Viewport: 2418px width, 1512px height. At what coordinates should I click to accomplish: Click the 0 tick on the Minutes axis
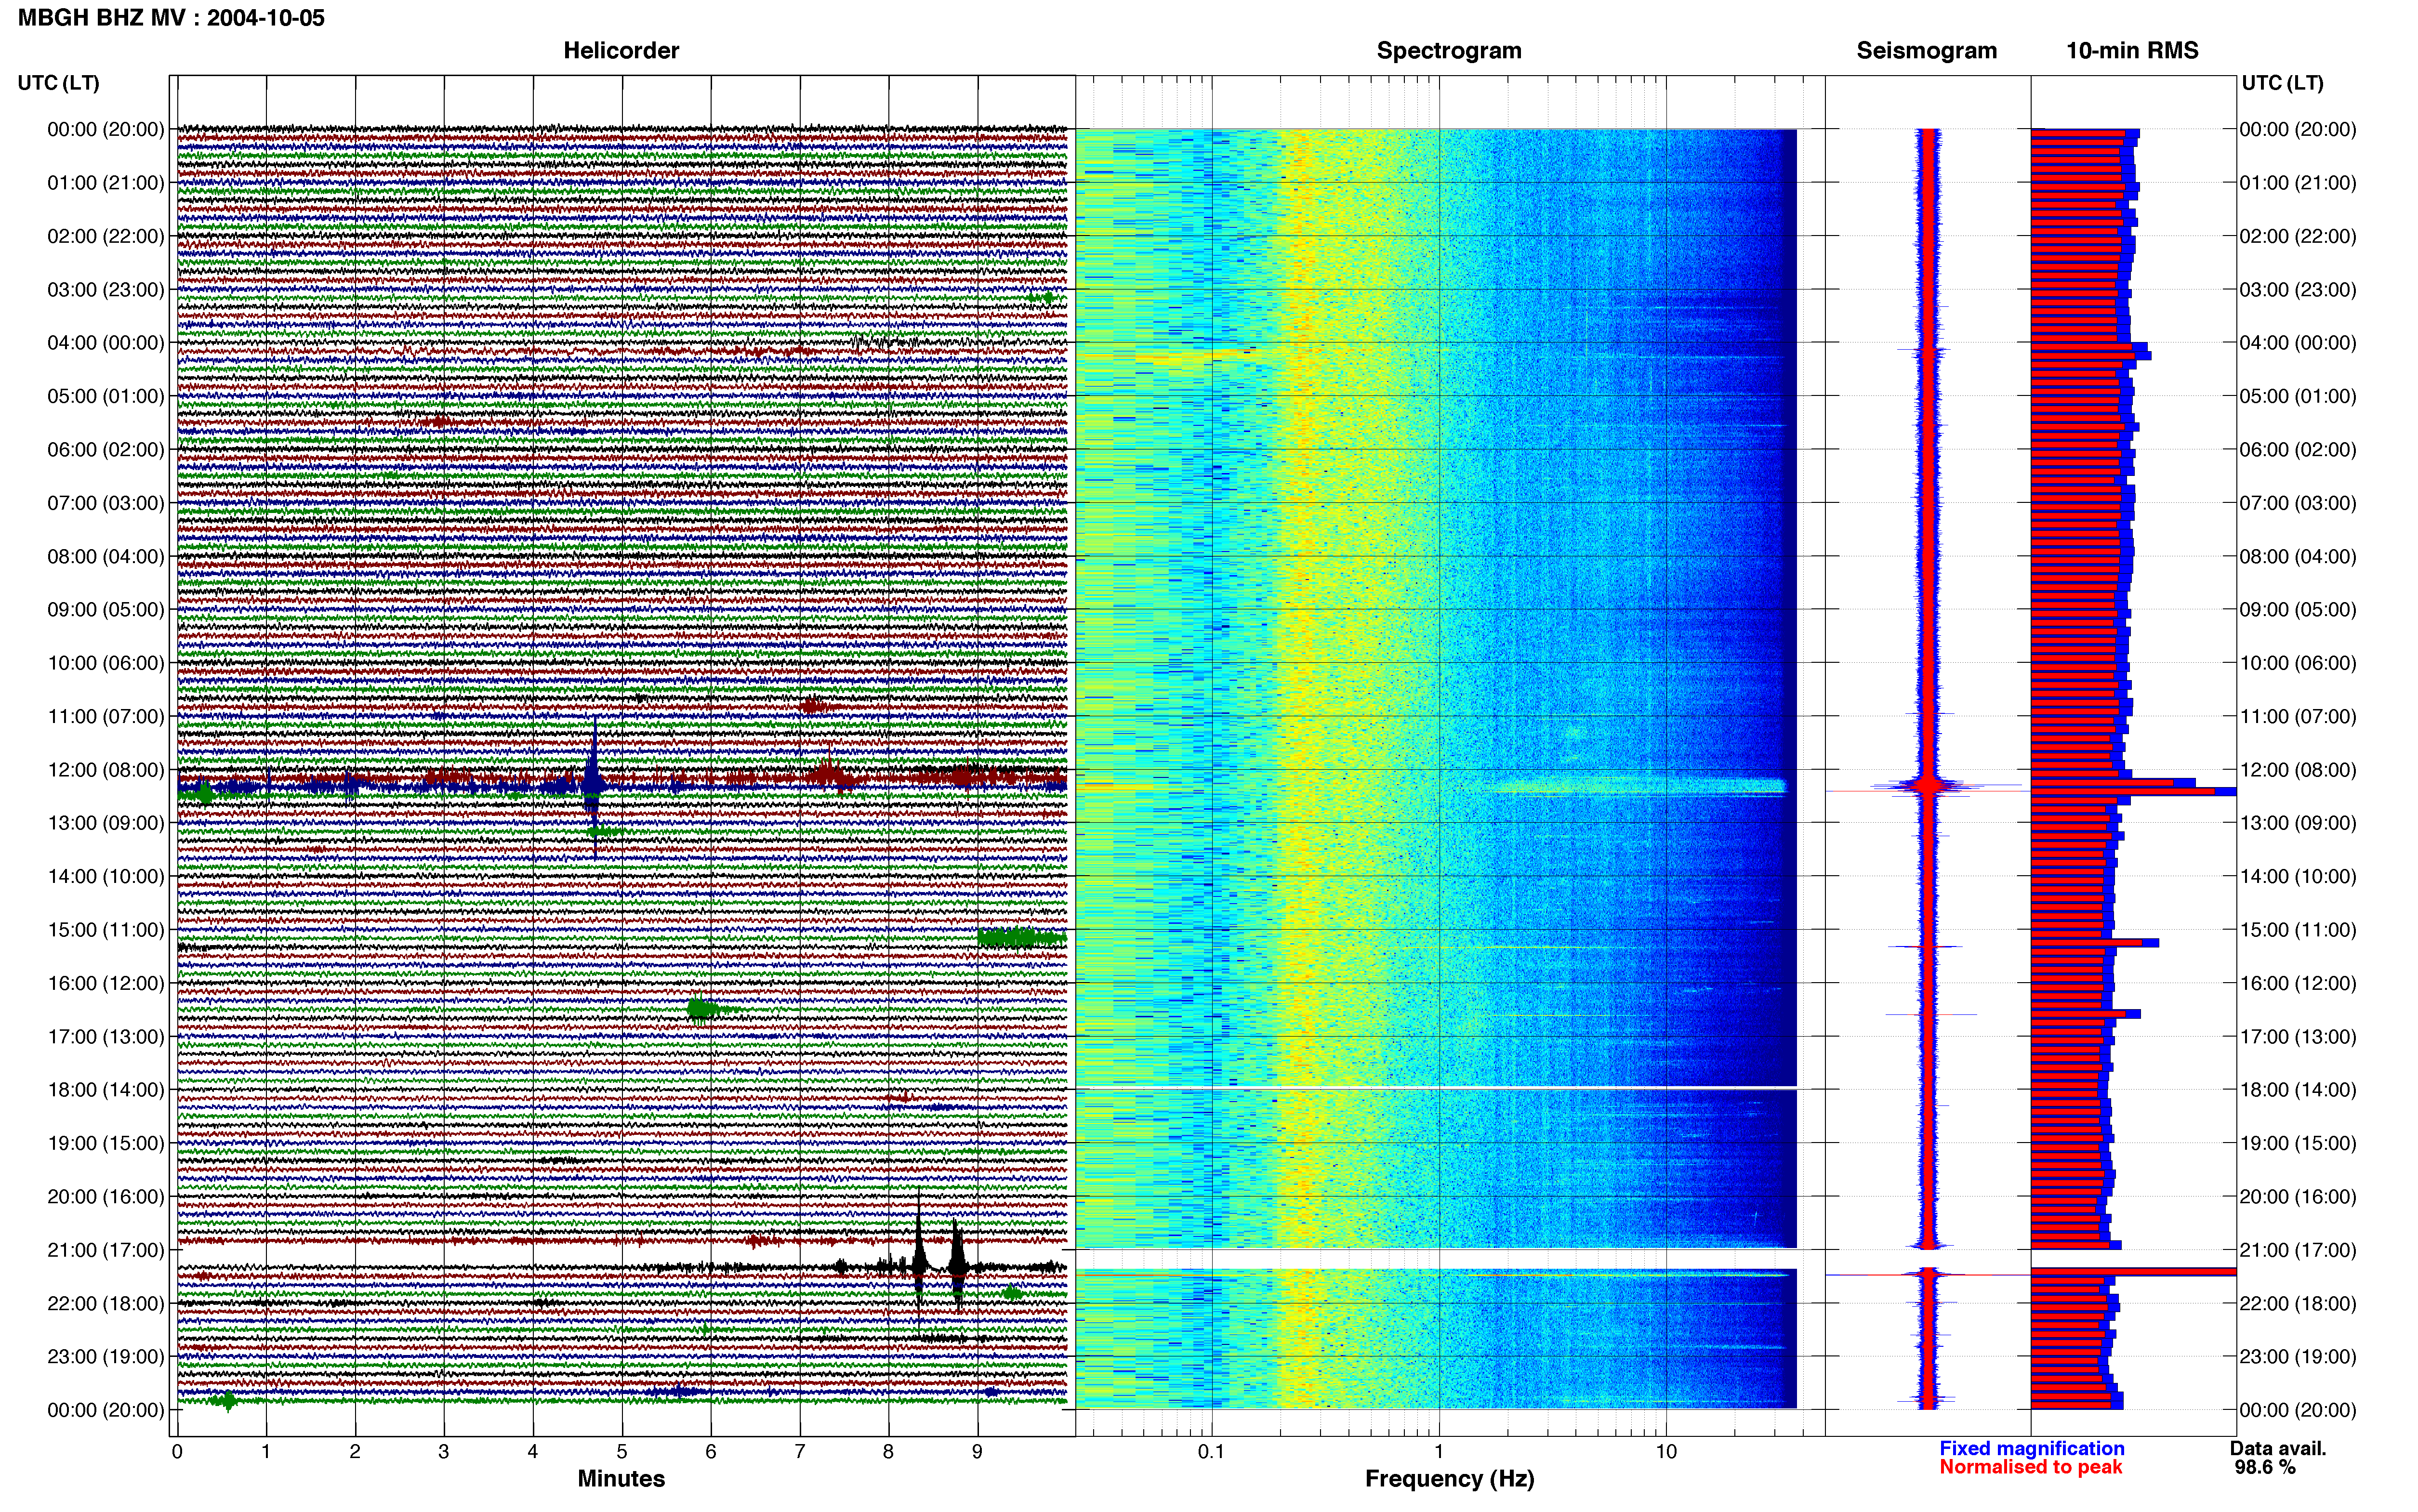click(177, 1452)
